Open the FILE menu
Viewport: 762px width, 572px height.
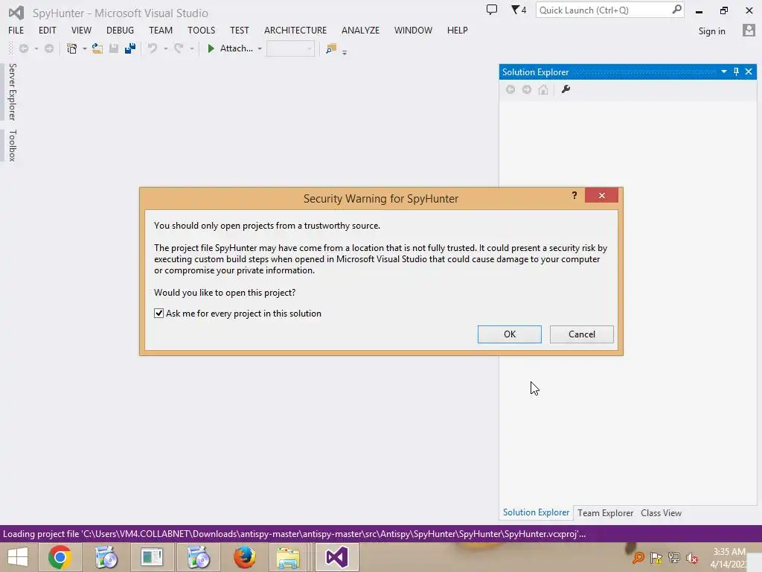(16, 30)
